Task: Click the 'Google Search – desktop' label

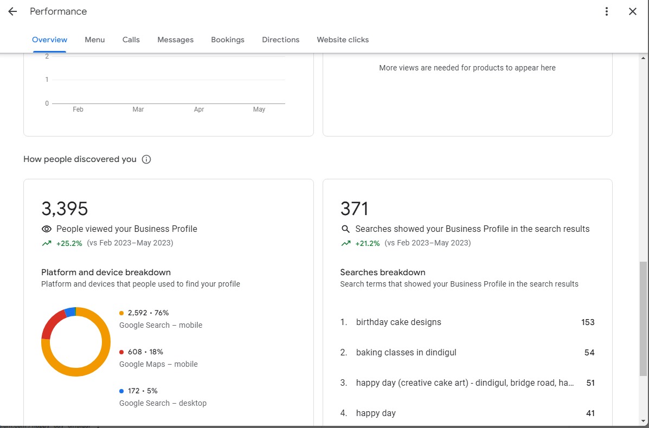Action: pos(163,403)
